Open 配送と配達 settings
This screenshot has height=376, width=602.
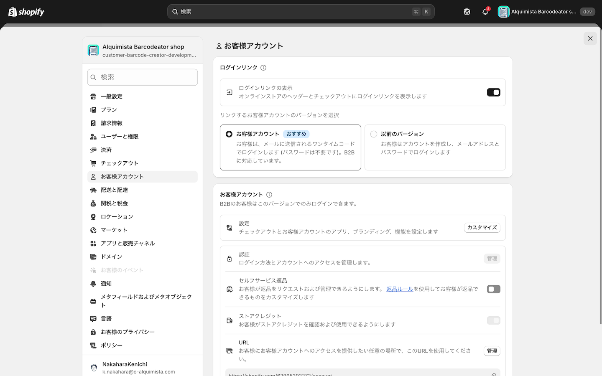pyautogui.click(x=114, y=190)
